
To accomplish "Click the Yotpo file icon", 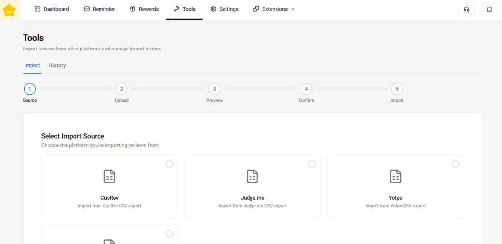I will 396,176.
